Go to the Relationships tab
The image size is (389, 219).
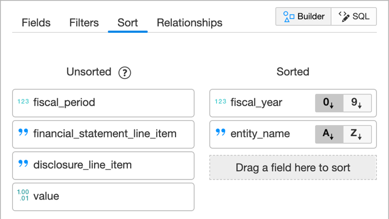tap(189, 23)
